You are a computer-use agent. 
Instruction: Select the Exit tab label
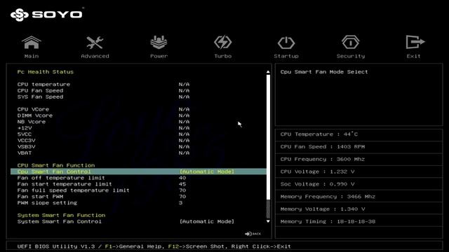pyautogui.click(x=413, y=56)
